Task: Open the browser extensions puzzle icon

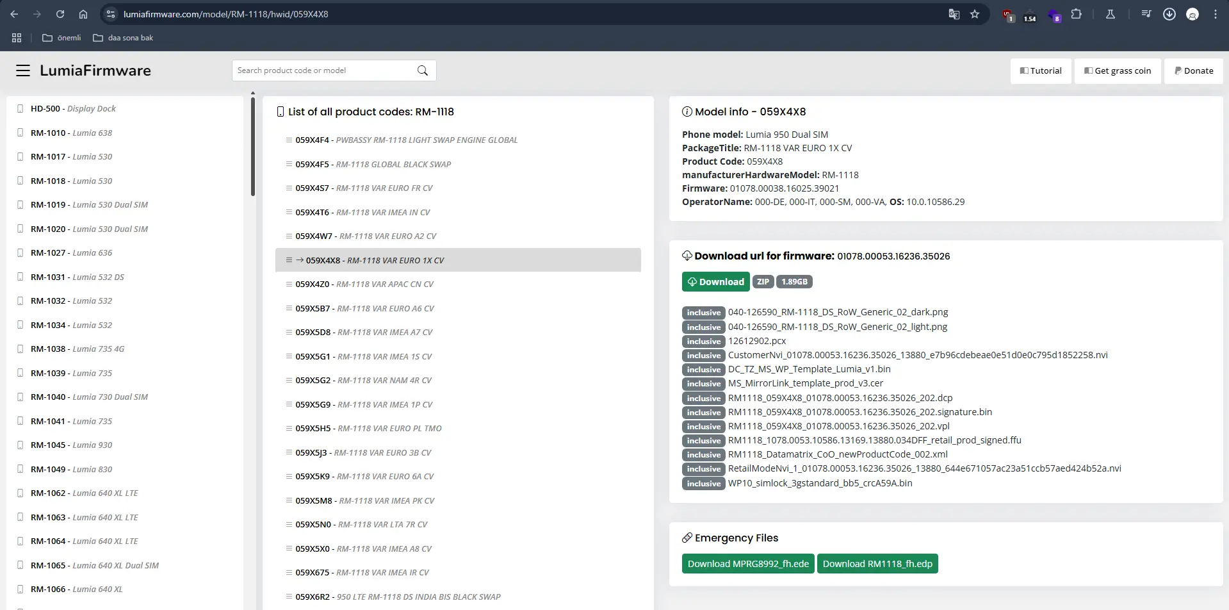Action: 1077,14
